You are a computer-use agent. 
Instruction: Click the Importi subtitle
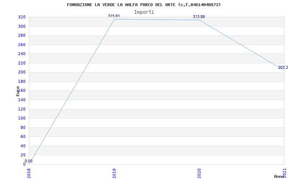(144, 12)
